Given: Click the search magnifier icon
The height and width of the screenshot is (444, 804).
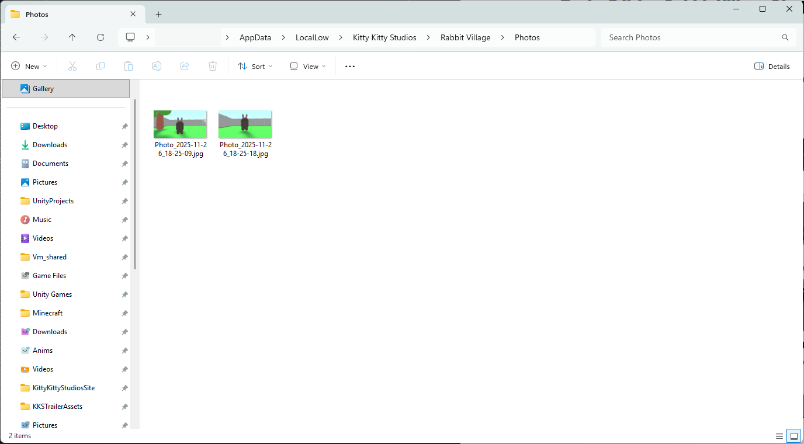Looking at the screenshot, I should tap(785, 37).
